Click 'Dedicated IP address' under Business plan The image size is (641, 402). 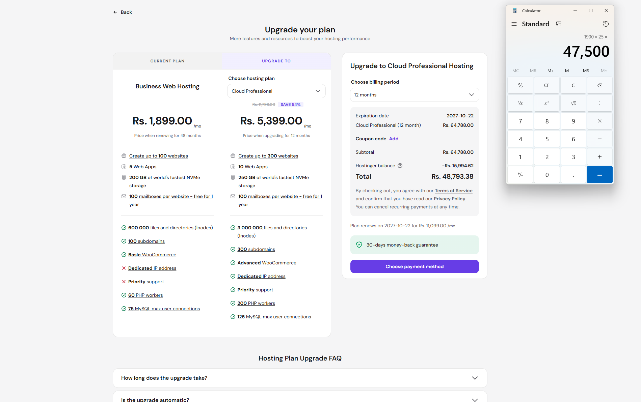(152, 268)
